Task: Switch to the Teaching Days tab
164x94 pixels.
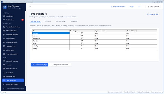Action: tap(35, 21)
